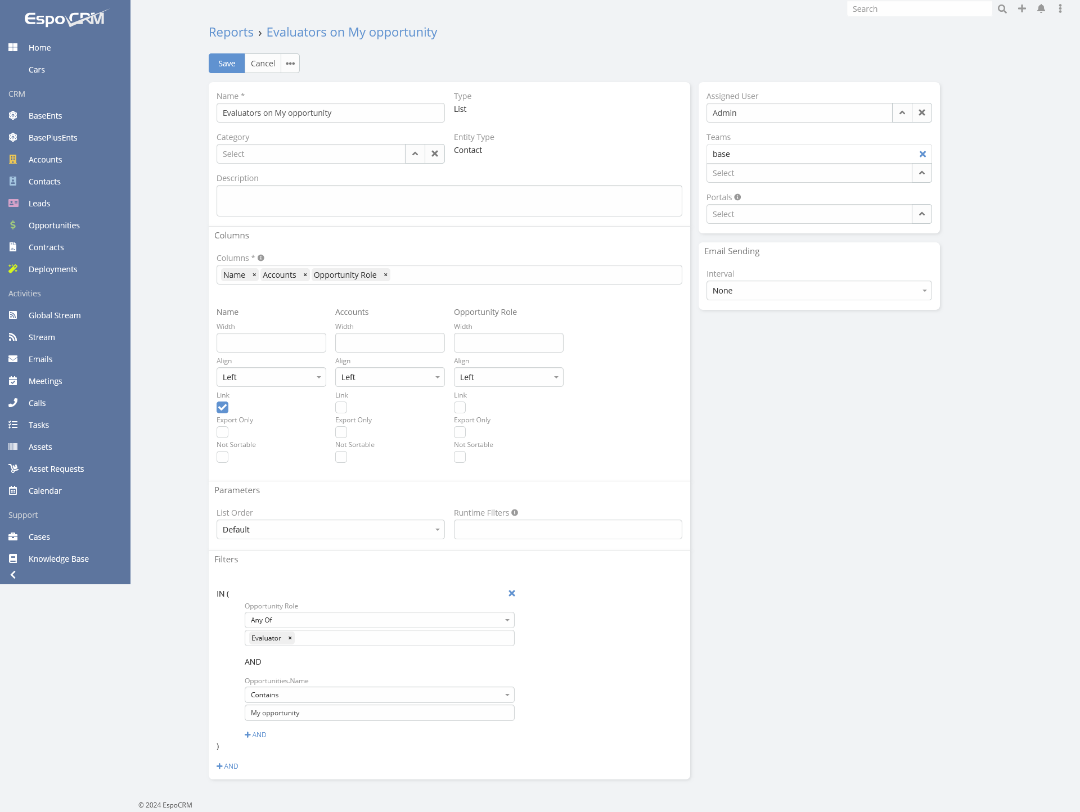Image resolution: width=1080 pixels, height=812 pixels.
Task: Click the search magnifier icon
Action: [1002, 9]
